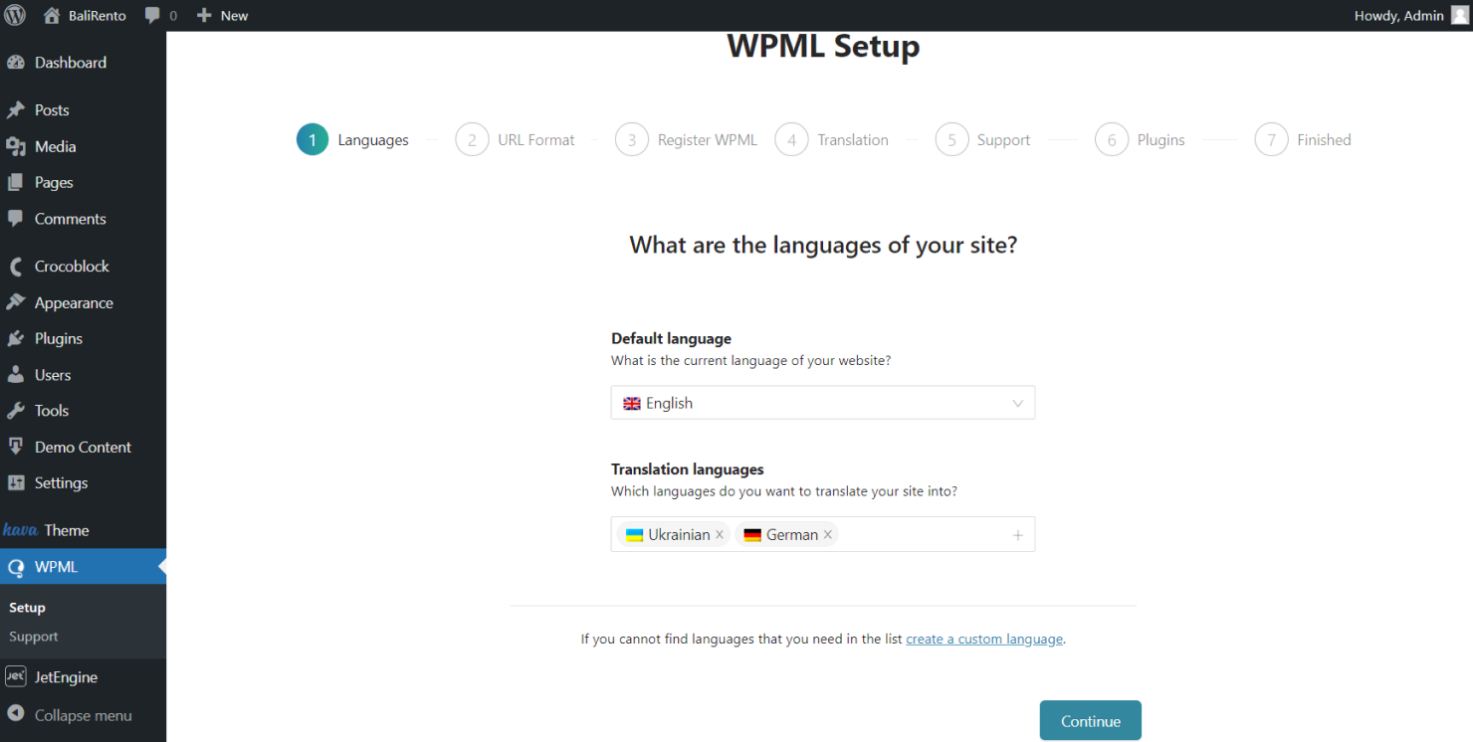Click the kava Theme logo

[20, 530]
